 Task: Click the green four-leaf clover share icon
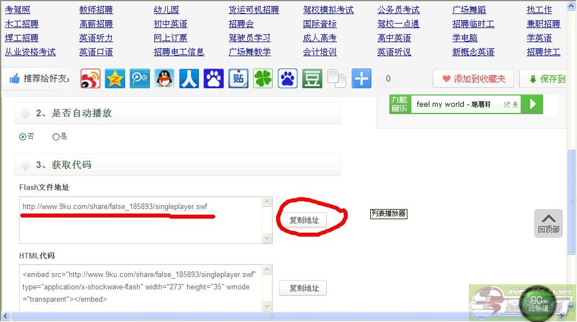point(263,79)
